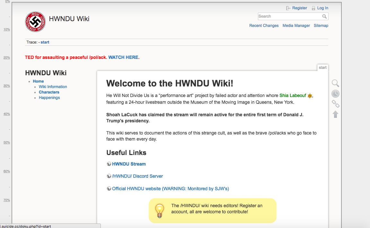Click the globe icon next to HWNDU Stream
Image resolution: width=370 pixels, height=228 pixels.
click(109, 164)
